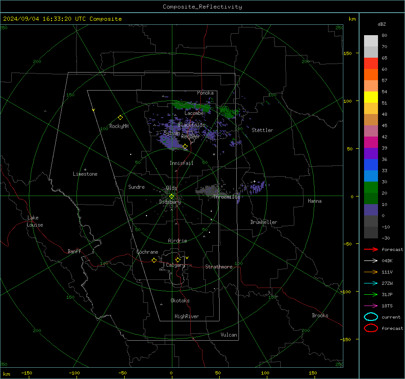Click the 'Brooks' town label
Image resolution: width=405 pixels, height=379 pixels.
(x=320, y=315)
